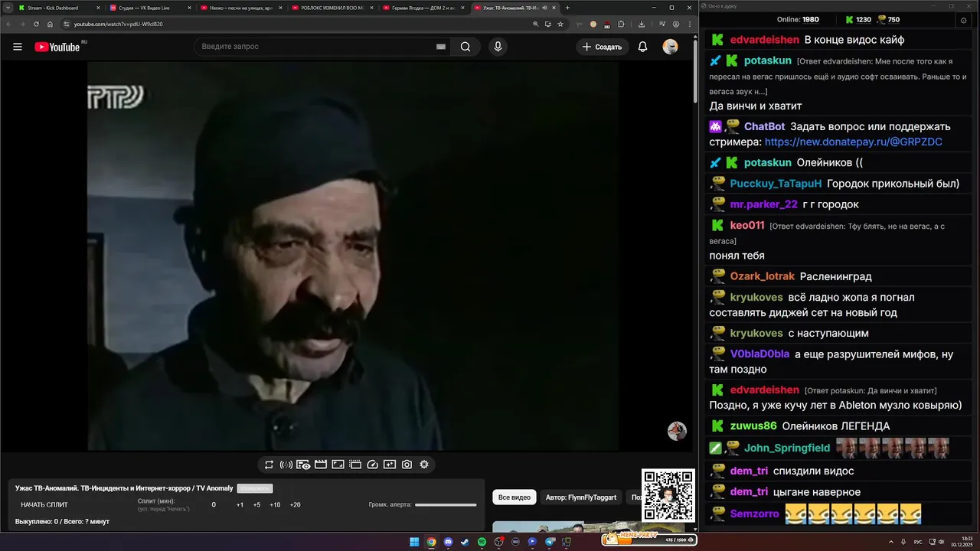
Task: Open the donatepay.ru link in chat
Action: point(853,142)
